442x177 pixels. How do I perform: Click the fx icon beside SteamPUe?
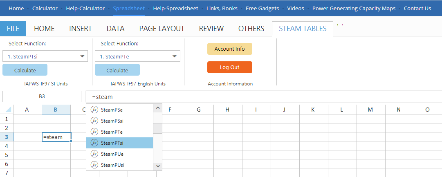(94, 154)
